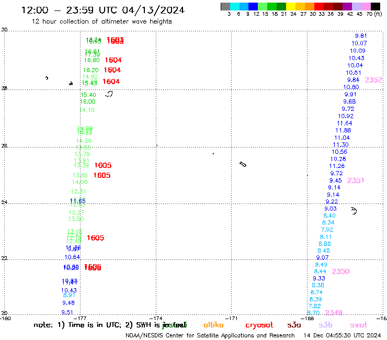
Task: Click the light green value '13.50'
Action: 76,219
